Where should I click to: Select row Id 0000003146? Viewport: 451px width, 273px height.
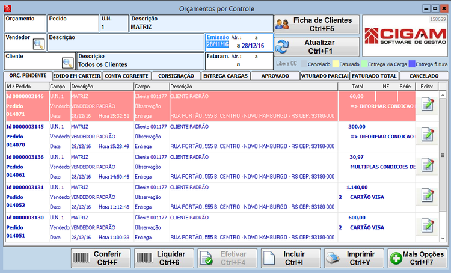tap(211, 106)
